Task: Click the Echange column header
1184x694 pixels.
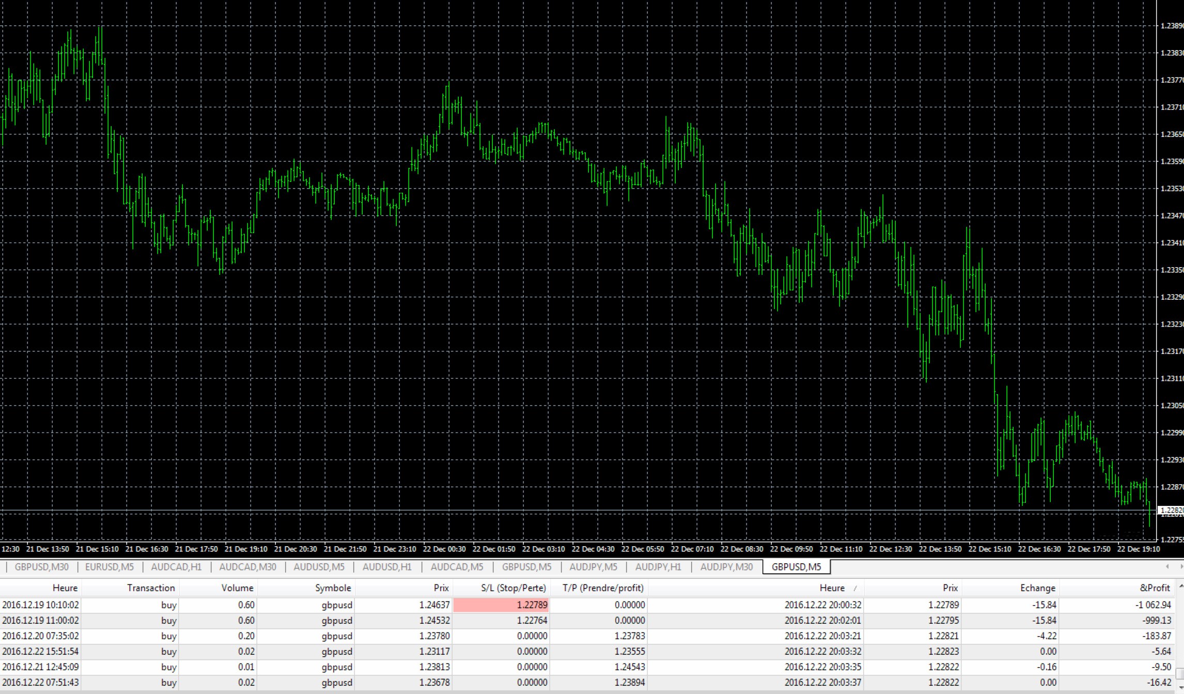Action: 1037,588
